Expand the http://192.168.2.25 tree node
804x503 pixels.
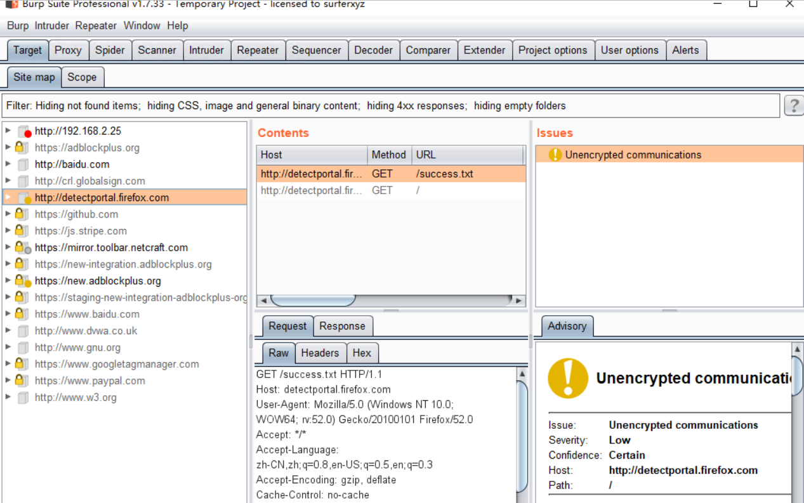coord(8,131)
